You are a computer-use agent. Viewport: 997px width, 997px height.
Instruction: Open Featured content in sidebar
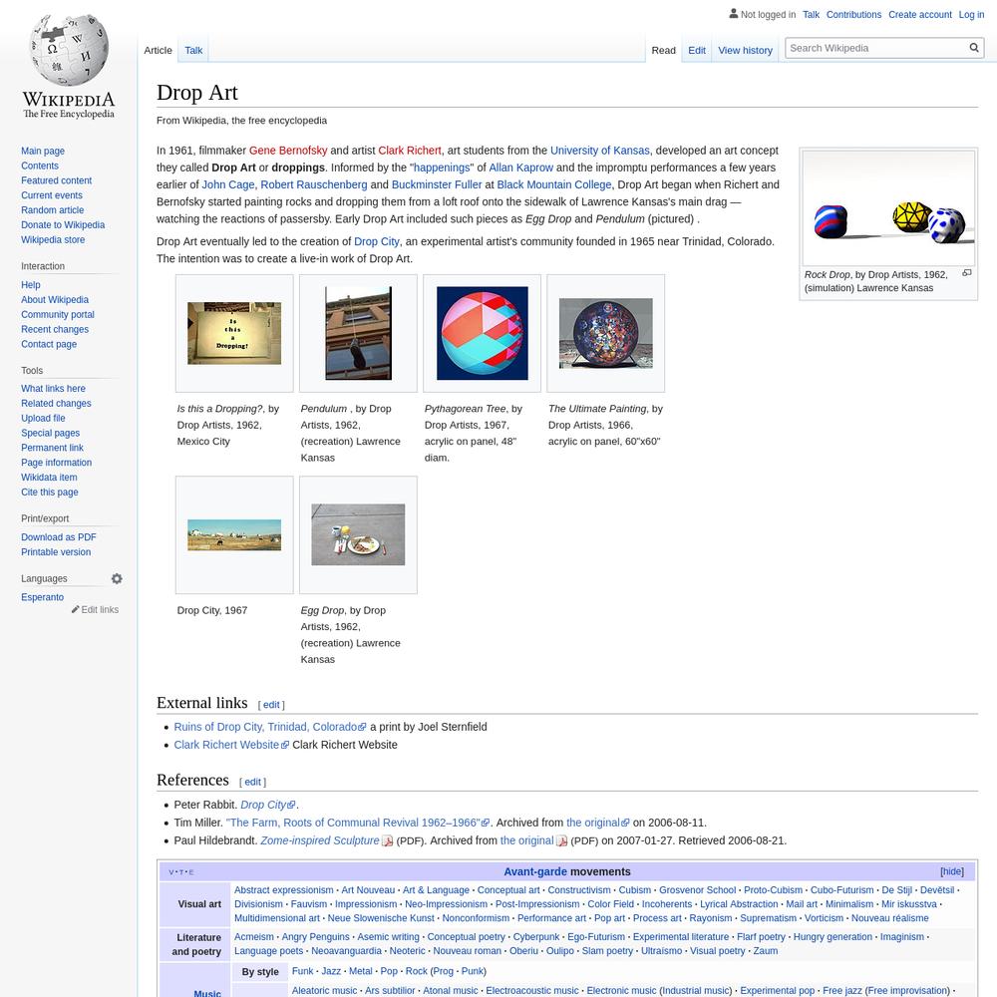[x=56, y=180]
